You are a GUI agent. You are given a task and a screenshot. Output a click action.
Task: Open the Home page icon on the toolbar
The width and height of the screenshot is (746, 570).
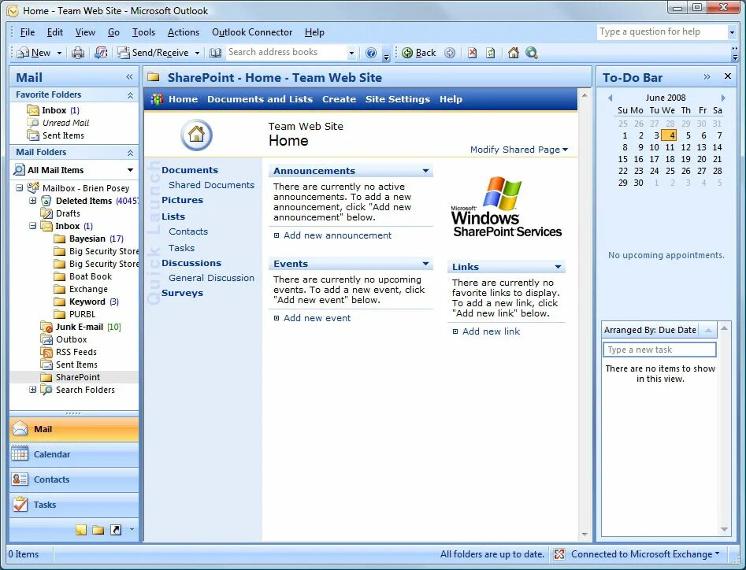514,53
